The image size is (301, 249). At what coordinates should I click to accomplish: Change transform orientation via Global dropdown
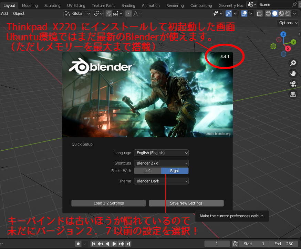coord(77,13)
